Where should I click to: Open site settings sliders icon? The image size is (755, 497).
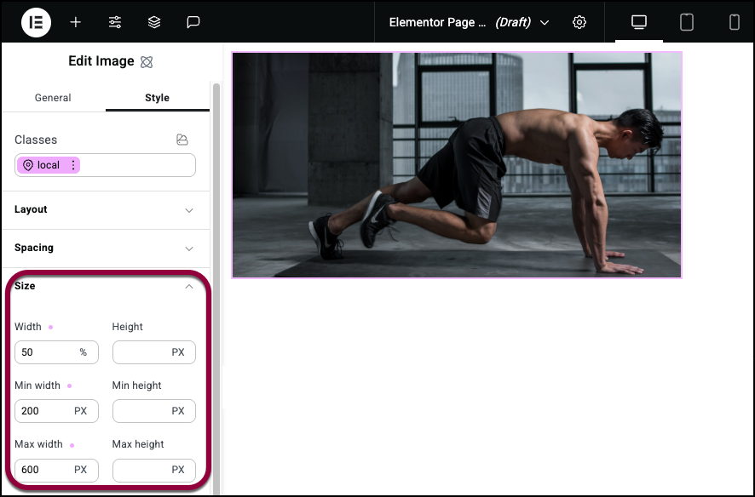[114, 22]
